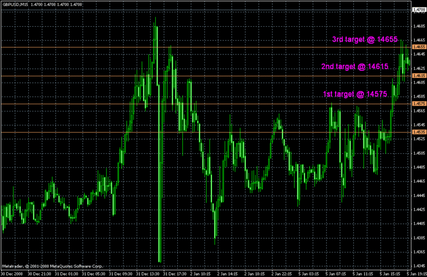
Task: Click the 1.4405 price scale value
Action: (420, 224)
